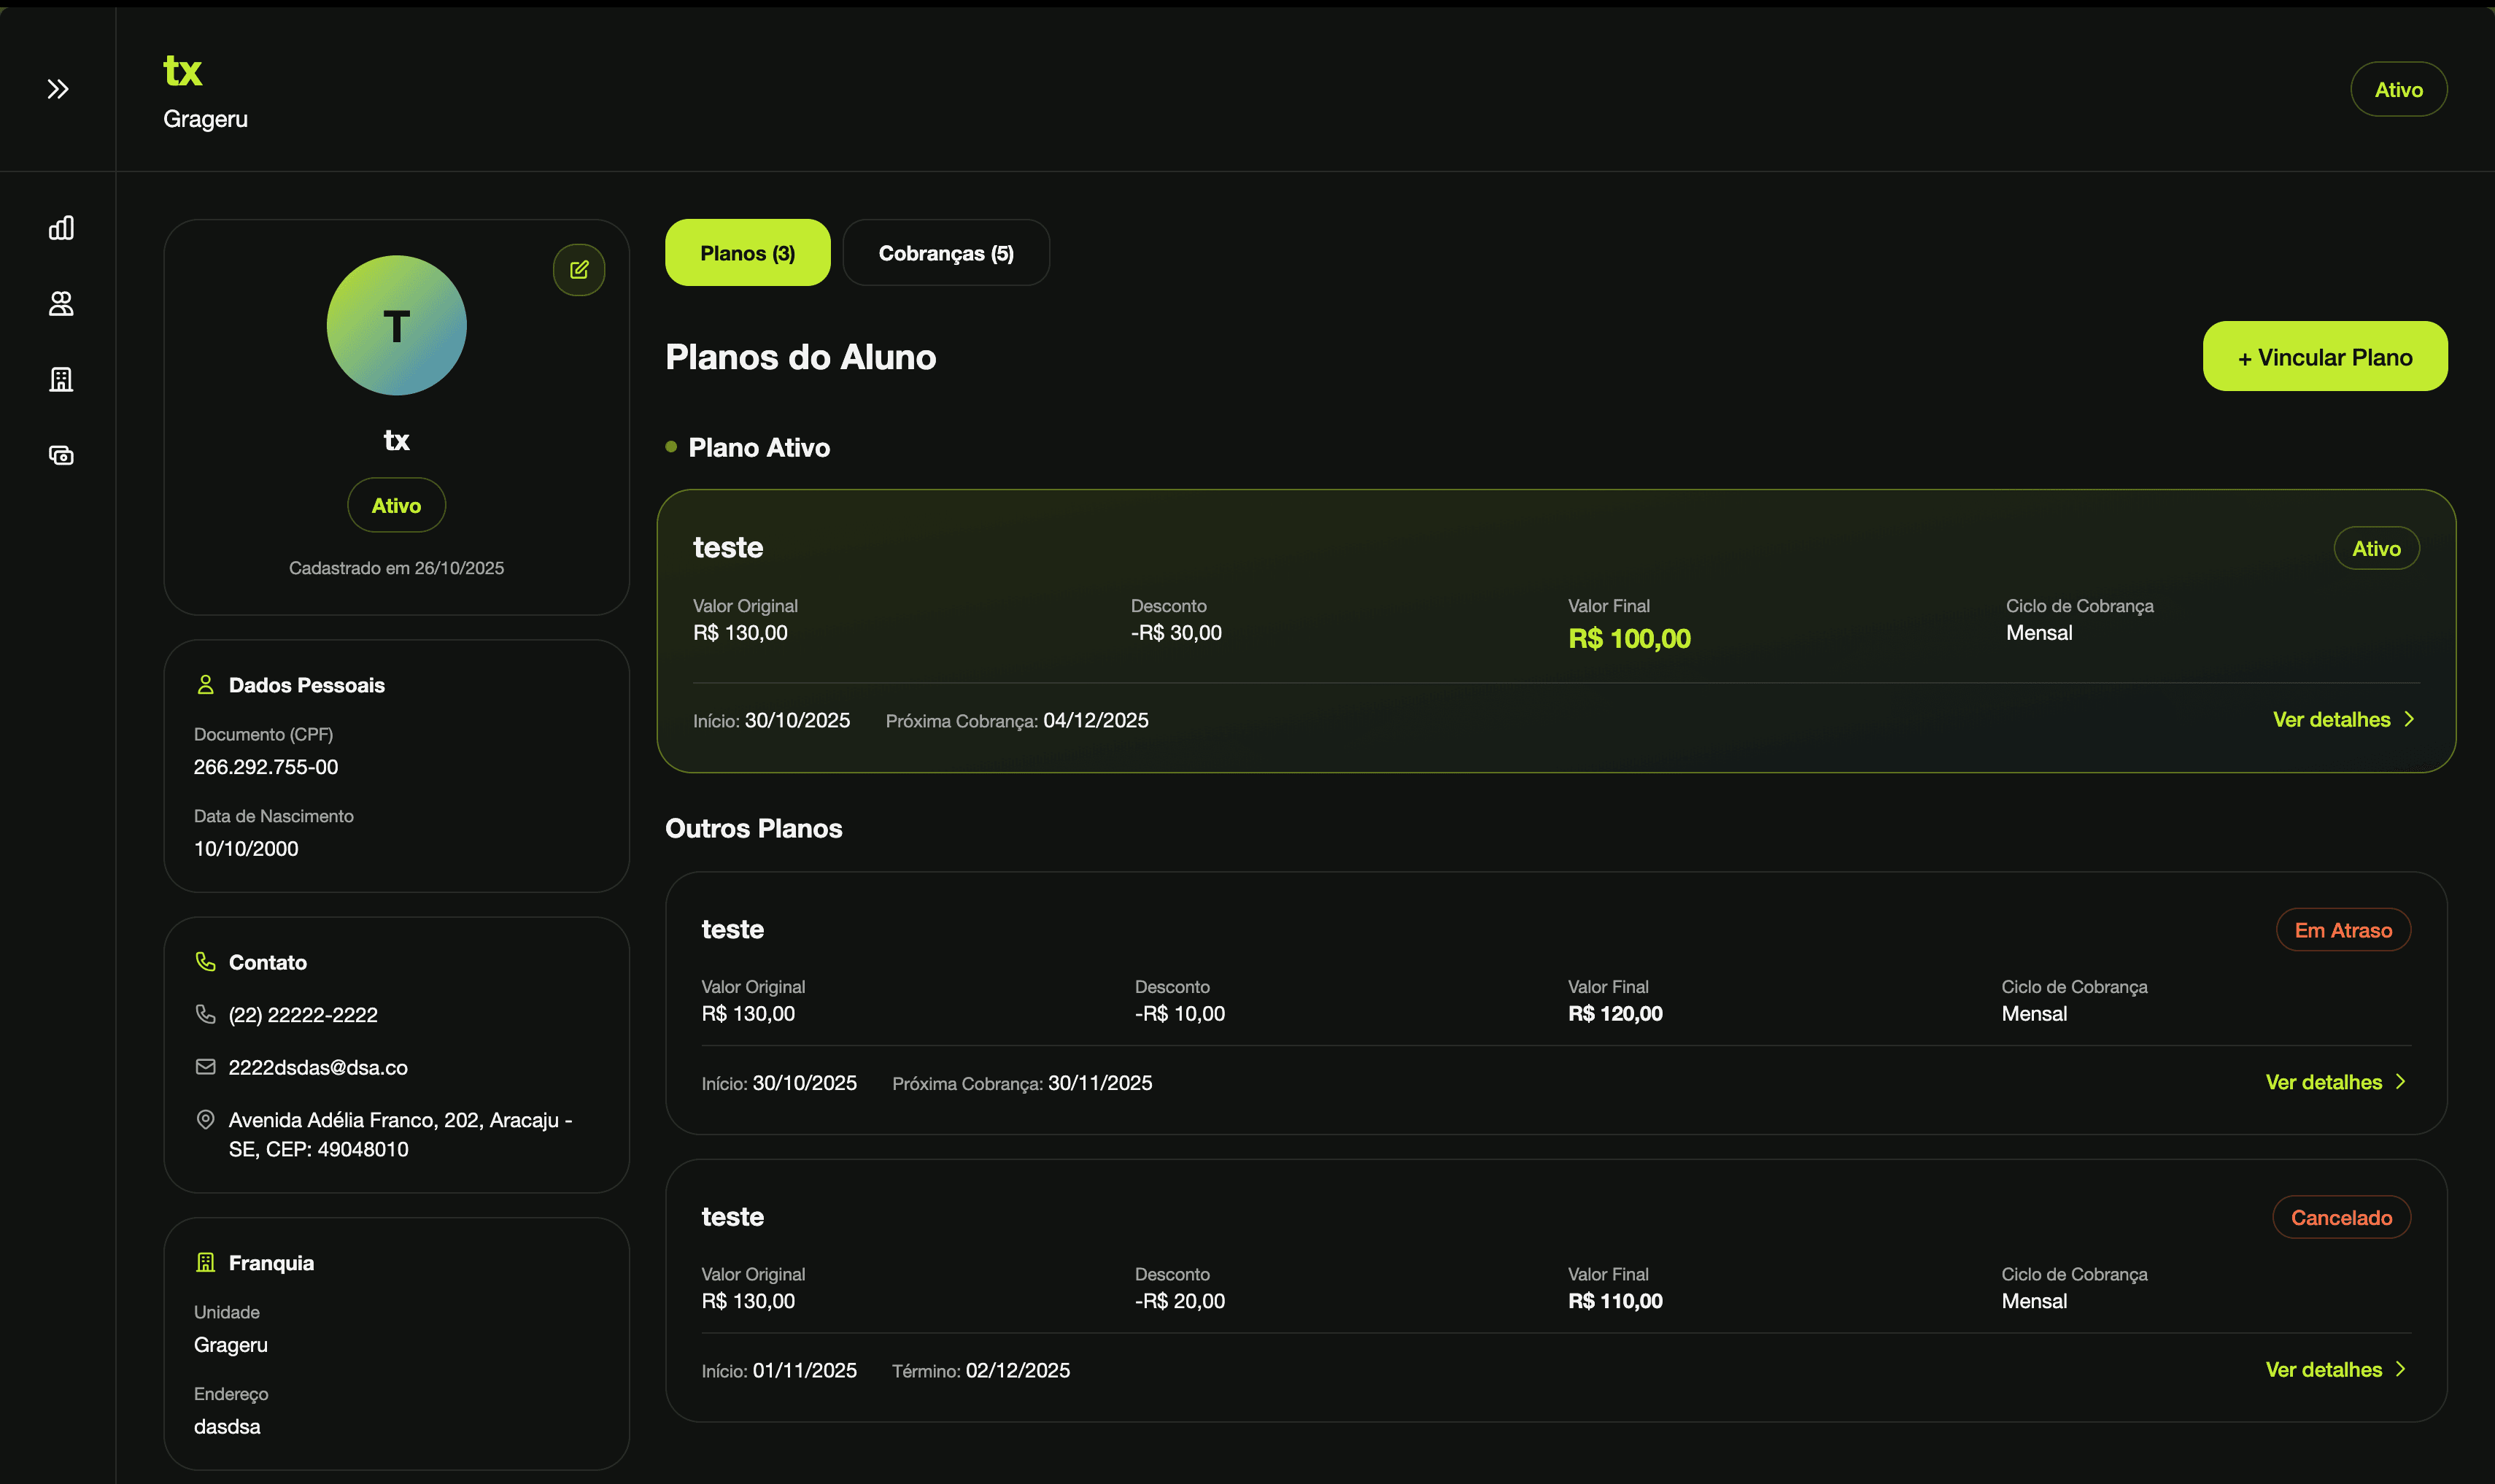The height and width of the screenshot is (1484, 2495).
Task: Open Ver detalhes of the Cancelado plan
Action: [x=2334, y=1370]
